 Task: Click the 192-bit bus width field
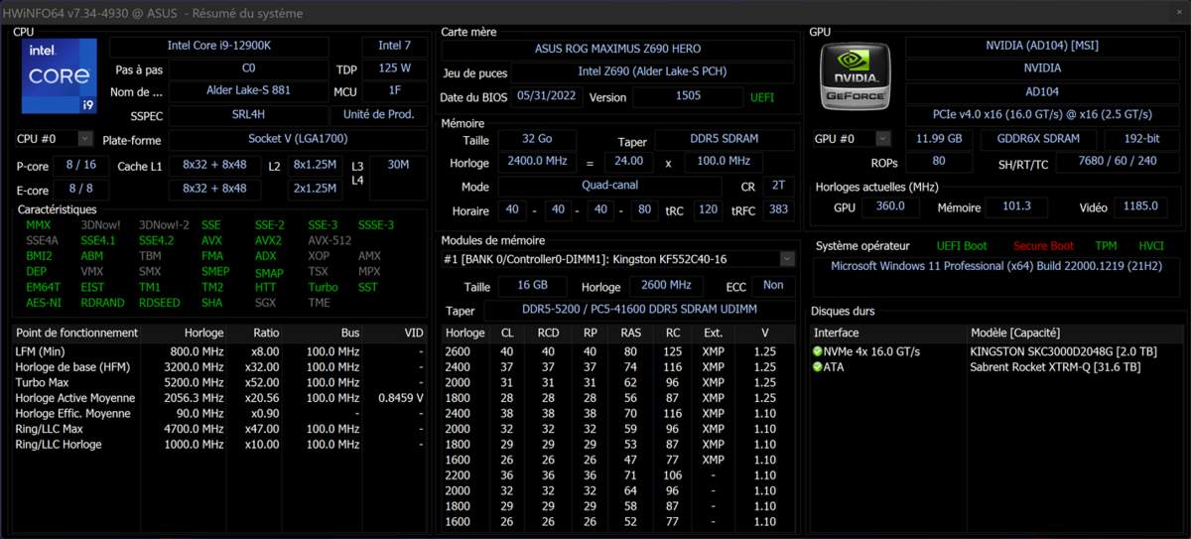[1139, 139]
